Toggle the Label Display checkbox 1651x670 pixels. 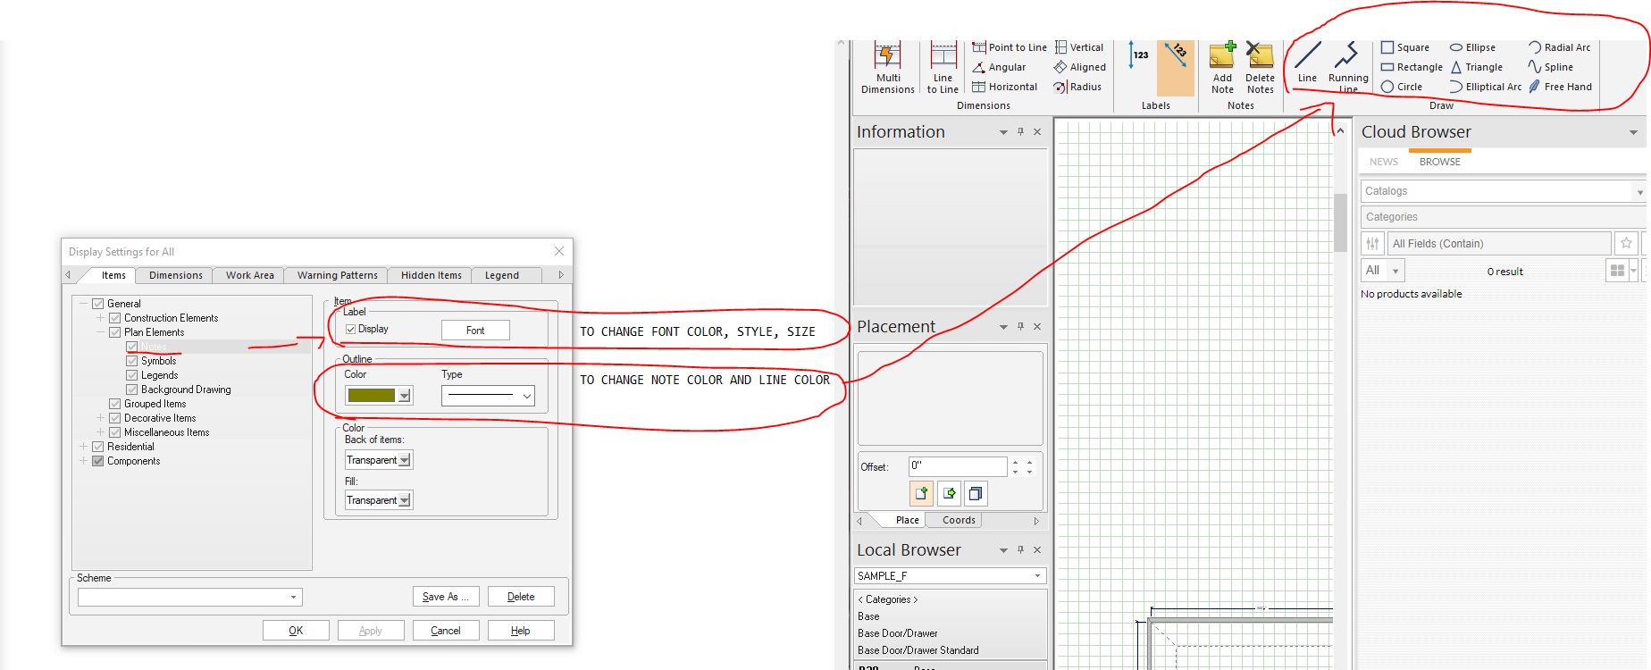(x=351, y=330)
